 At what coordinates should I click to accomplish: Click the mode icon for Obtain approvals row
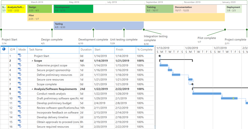(x=20, y=122)
